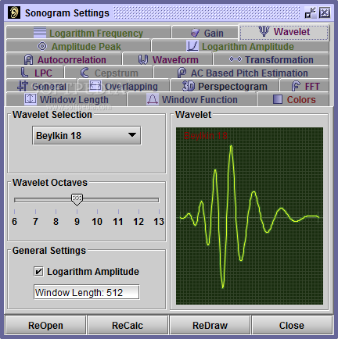The width and height of the screenshot is (338, 339).
Task: Click the maximize/restore window icon
Action: (311, 12)
